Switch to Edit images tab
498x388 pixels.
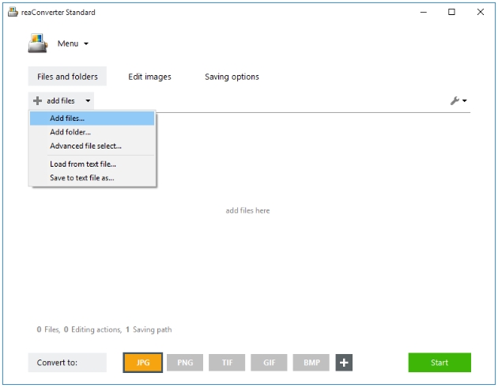(149, 77)
